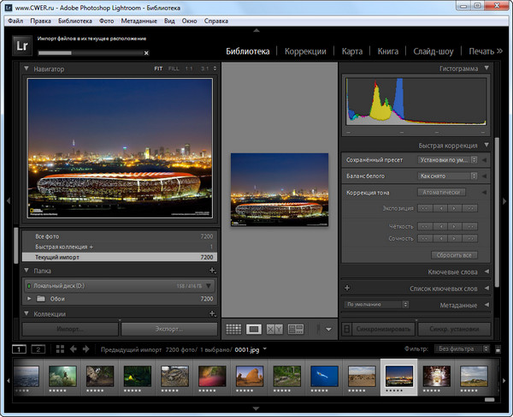This screenshot has width=513, height=417.
Task: Add keyword using plus in Список ключевых слов
Action: [347, 289]
